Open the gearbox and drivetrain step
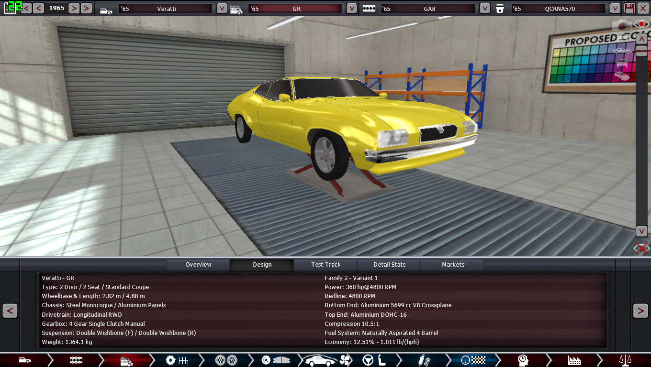Viewport: 651px width, 367px height. pyautogui.click(x=177, y=360)
